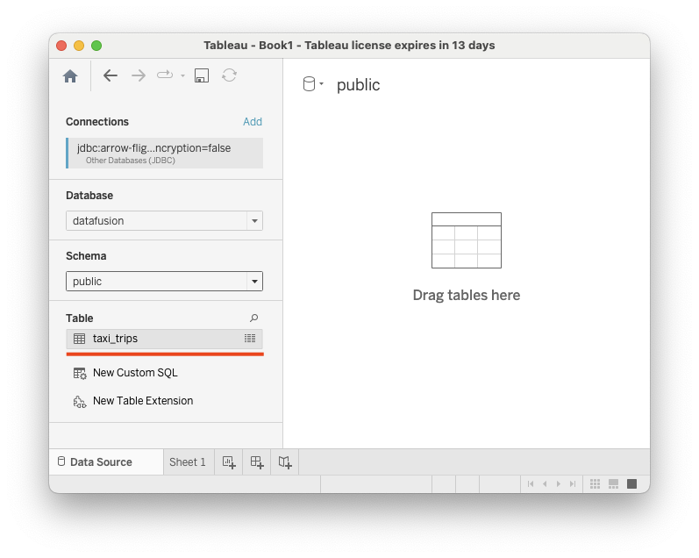Screen dimensions: 699x558
Task: Switch to filmstrip view in status bar
Action: (x=613, y=484)
